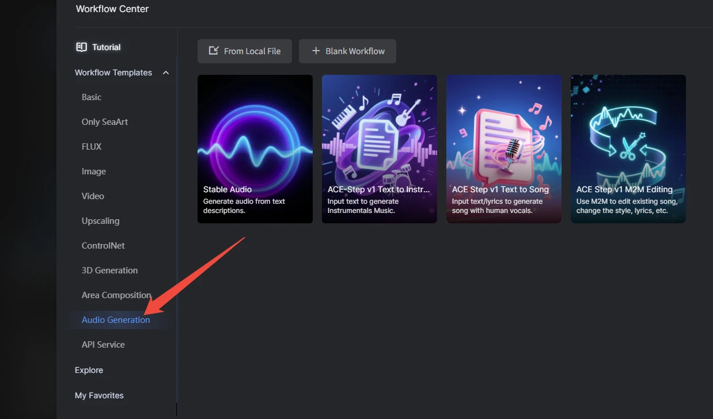The image size is (713, 419).
Task: Open the Only SeaArt category
Action: 105,122
